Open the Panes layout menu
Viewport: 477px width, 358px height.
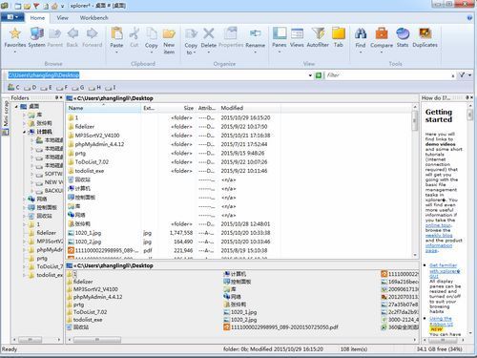[280, 39]
